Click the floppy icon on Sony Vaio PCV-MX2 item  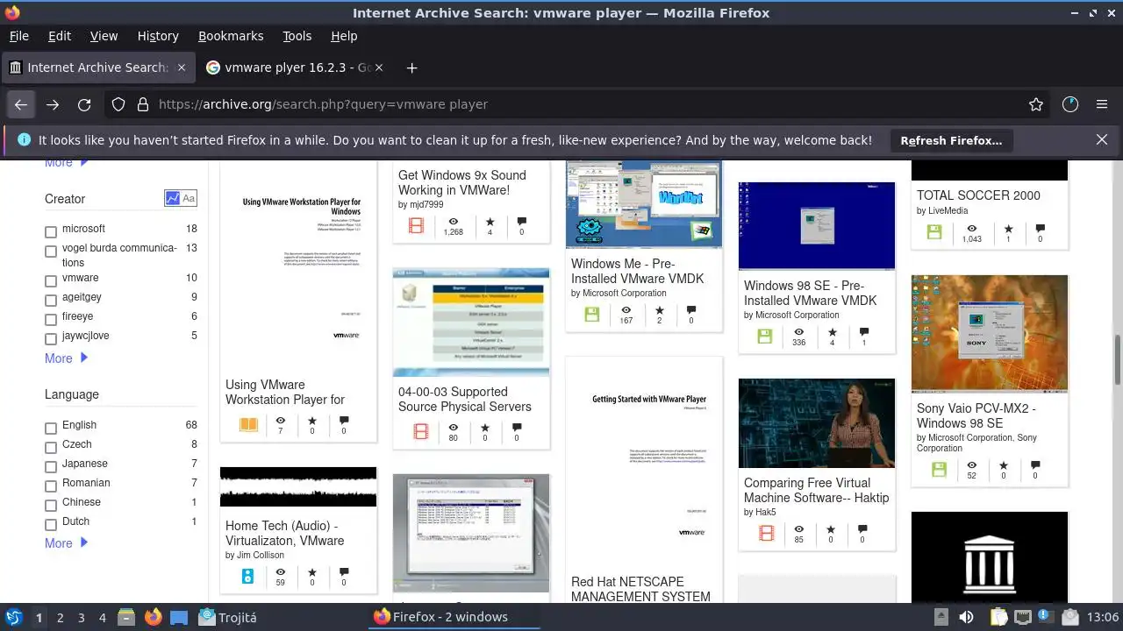[939, 470]
